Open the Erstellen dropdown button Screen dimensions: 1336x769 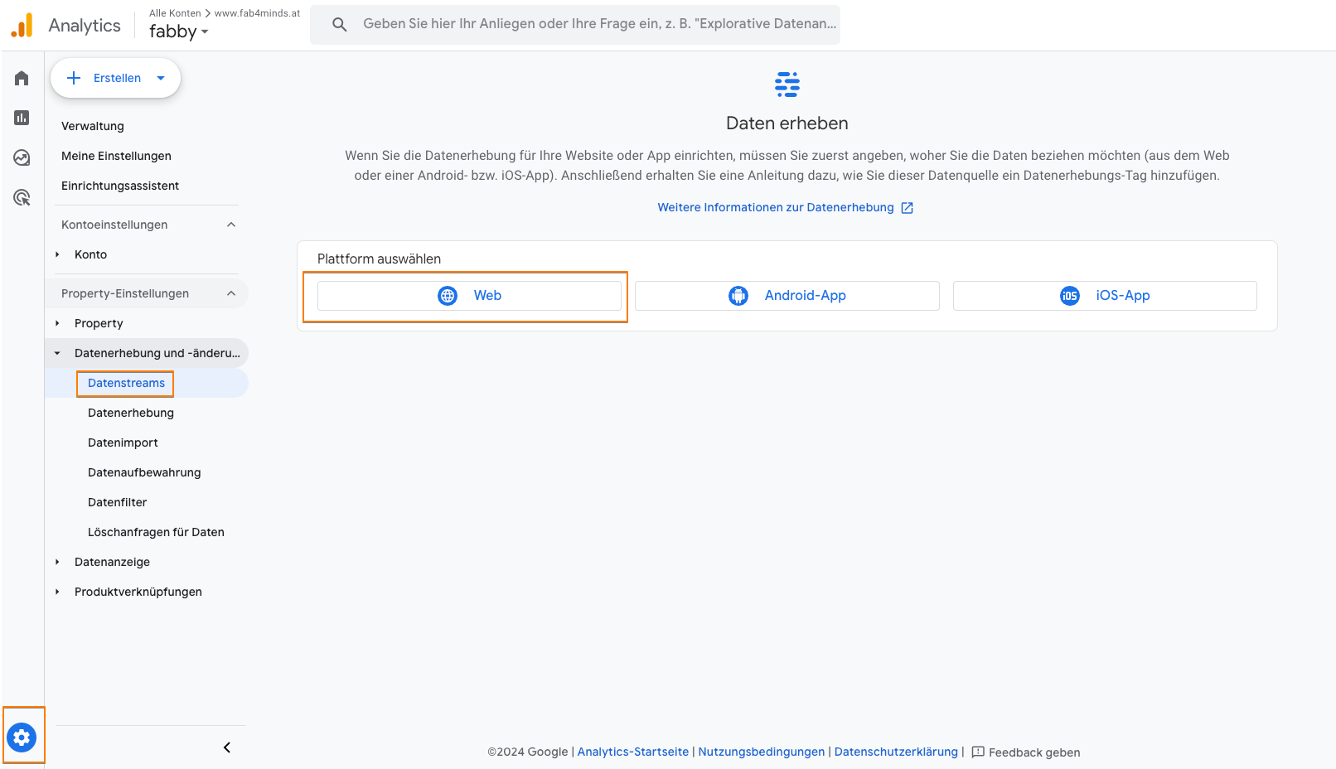click(x=116, y=78)
